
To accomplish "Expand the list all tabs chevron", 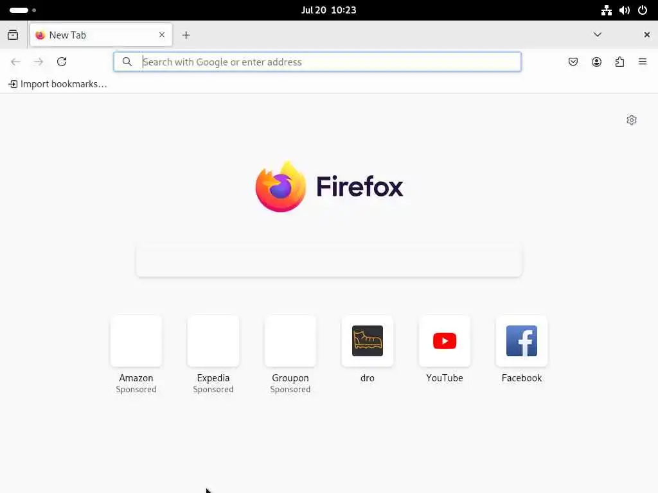I will point(598,35).
